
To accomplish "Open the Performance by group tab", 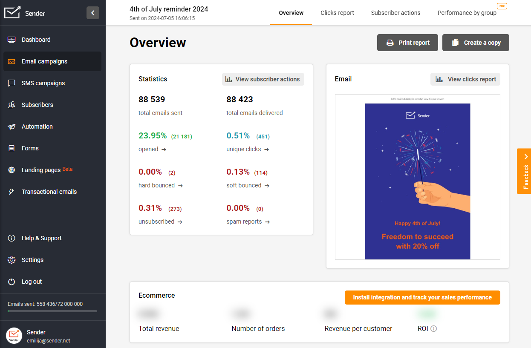I will 467,13.
